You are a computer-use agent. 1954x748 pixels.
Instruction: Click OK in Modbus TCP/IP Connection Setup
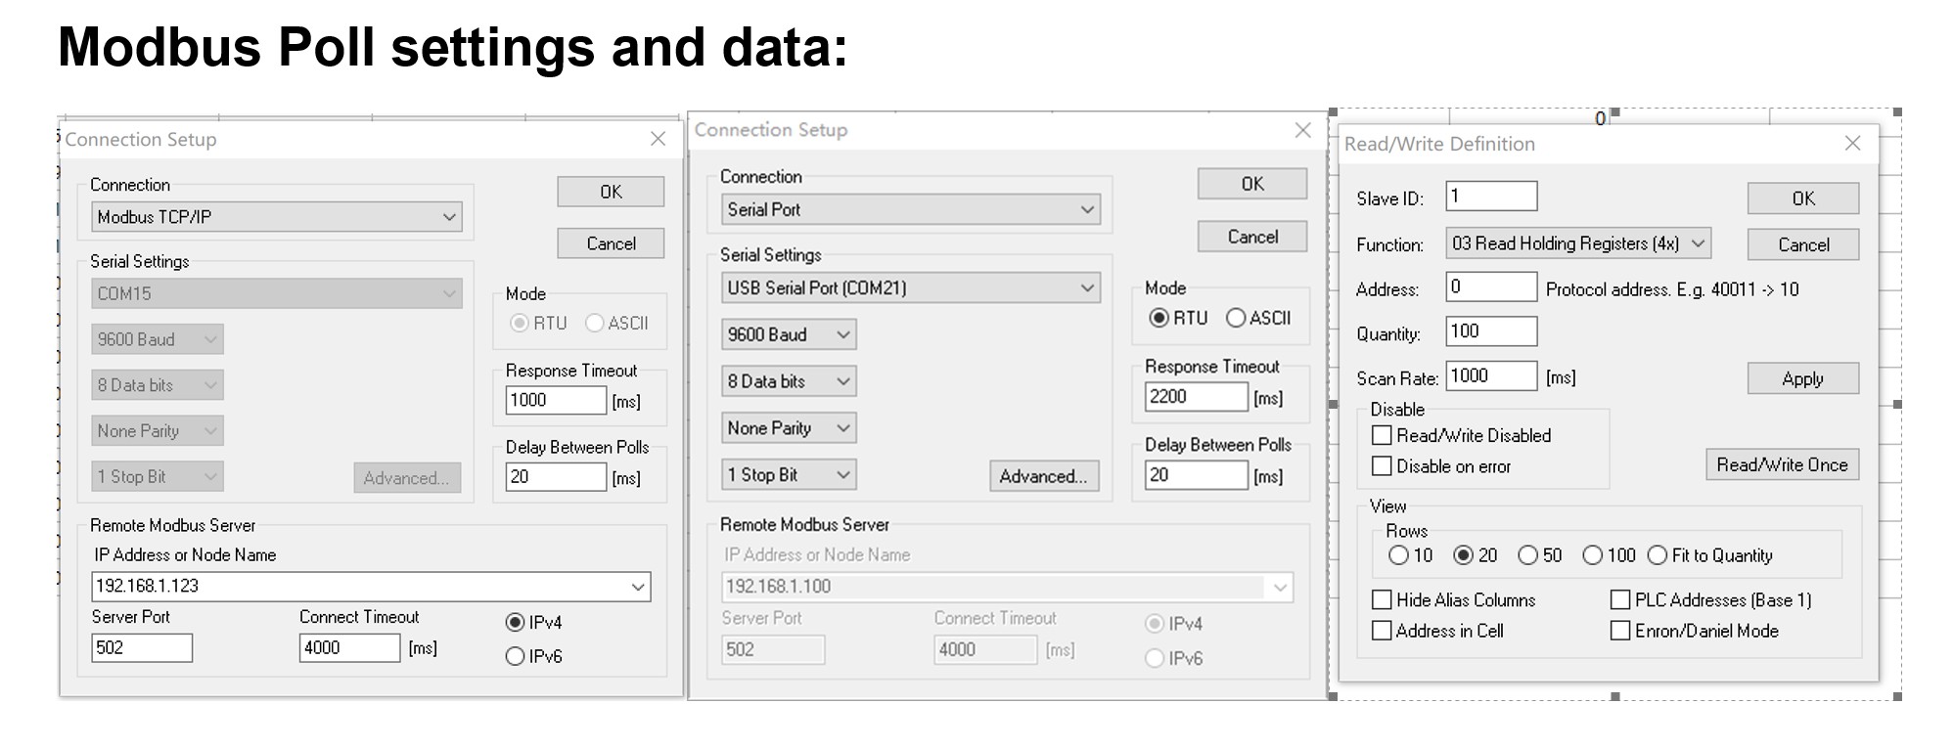[x=611, y=192]
